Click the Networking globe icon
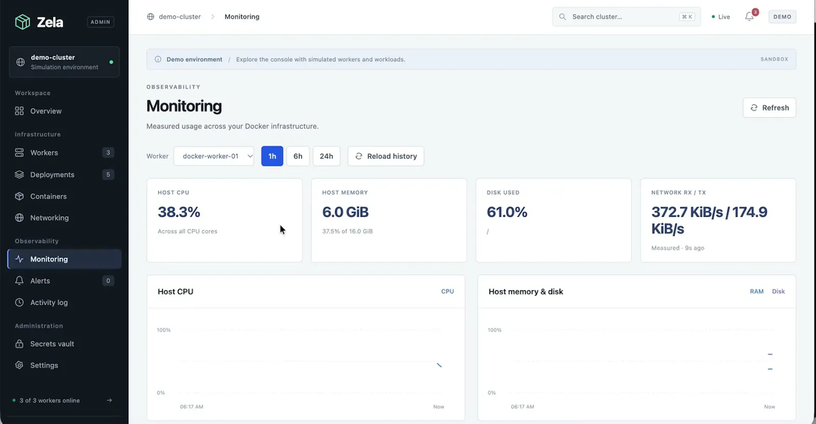This screenshot has height=424, width=816. tap(19, 218)
